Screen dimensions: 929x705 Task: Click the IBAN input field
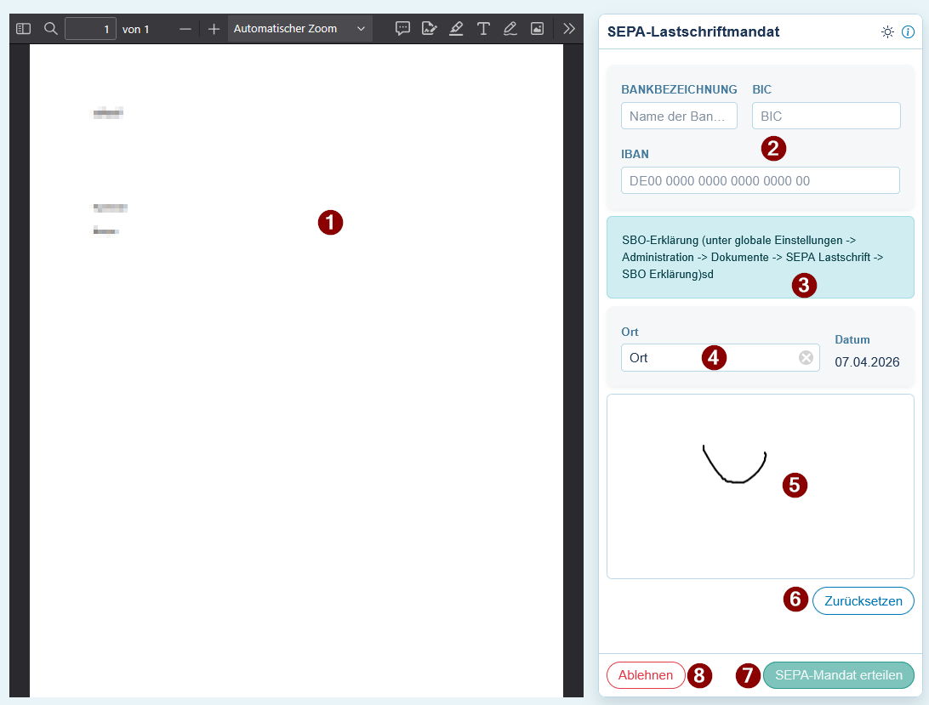761,180
